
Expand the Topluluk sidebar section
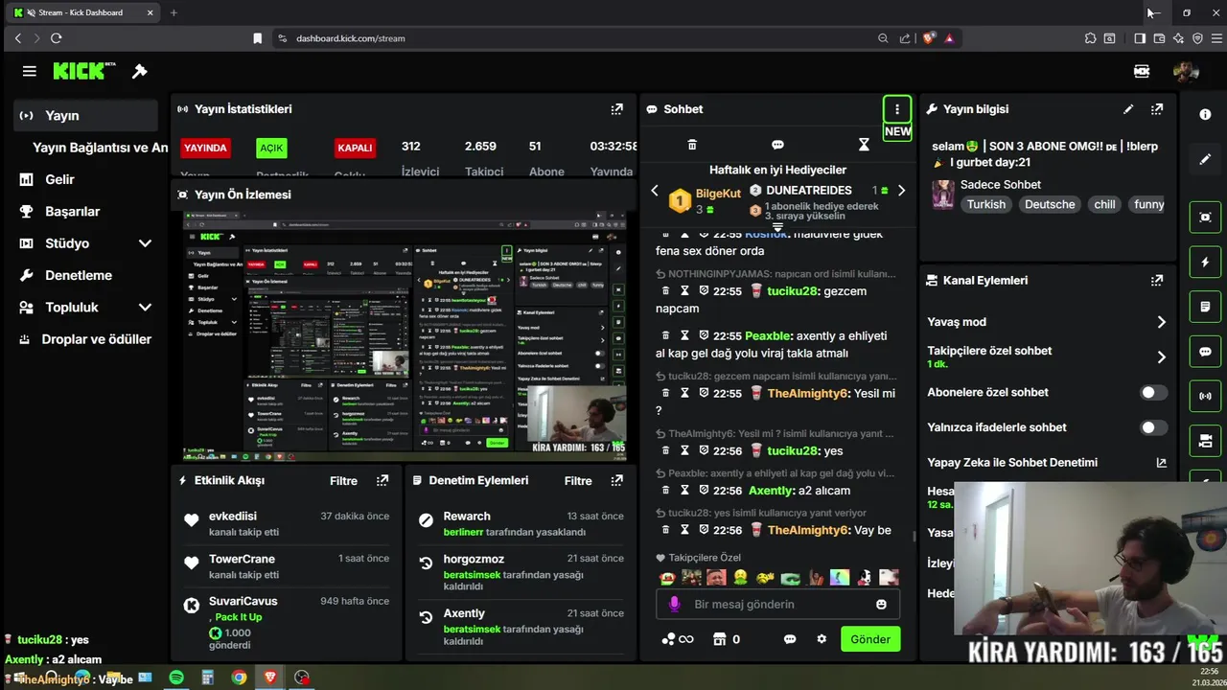coord(145,308)
